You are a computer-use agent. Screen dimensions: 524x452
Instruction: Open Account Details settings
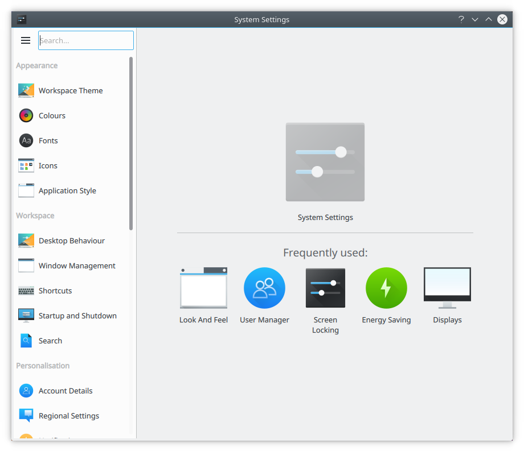pyautogui.click(x=65, y=391)
